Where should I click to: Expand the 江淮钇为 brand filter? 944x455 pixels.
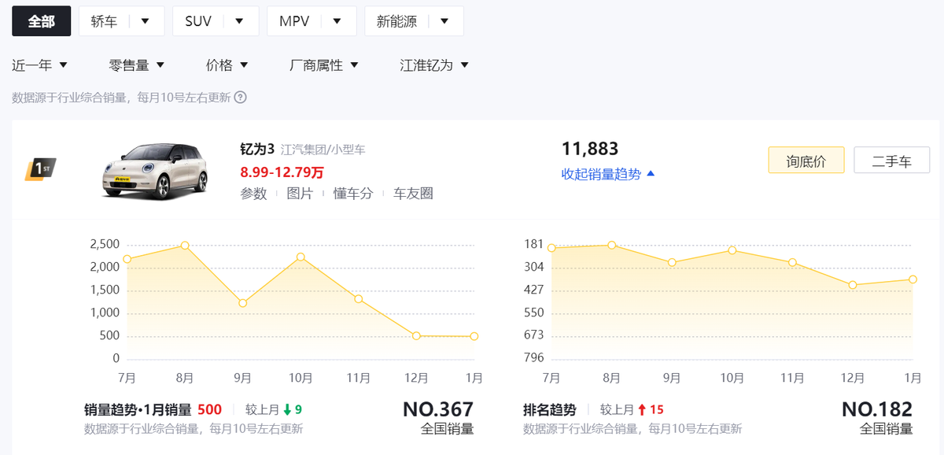pos(434,65)
